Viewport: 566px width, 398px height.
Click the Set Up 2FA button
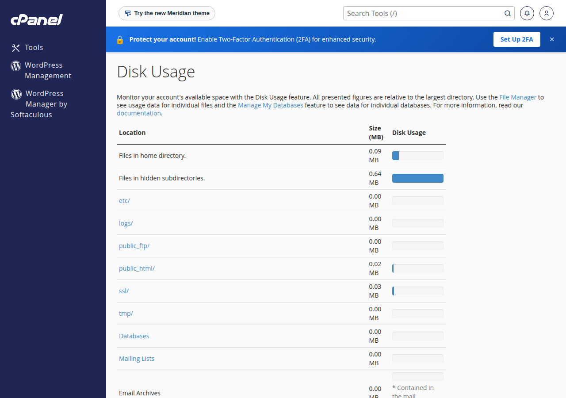516,39
